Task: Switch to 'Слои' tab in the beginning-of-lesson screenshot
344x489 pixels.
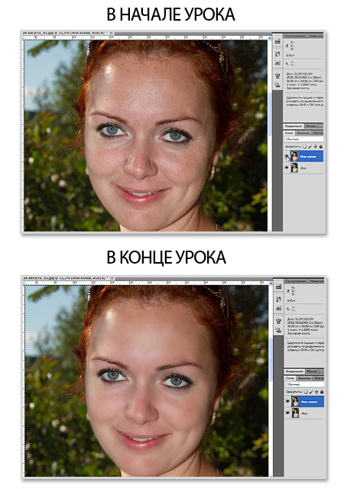Action: (289, 133)
